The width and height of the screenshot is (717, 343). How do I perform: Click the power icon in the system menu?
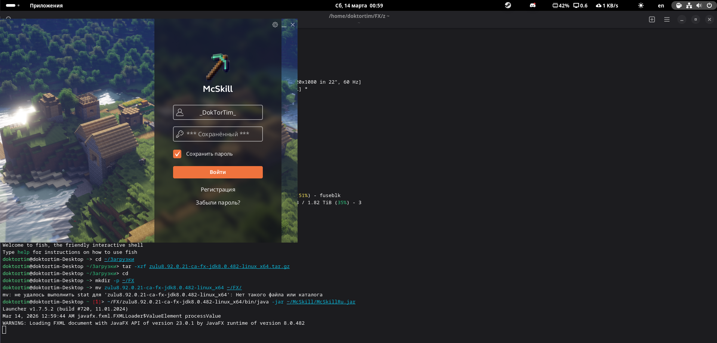[709, 6]
